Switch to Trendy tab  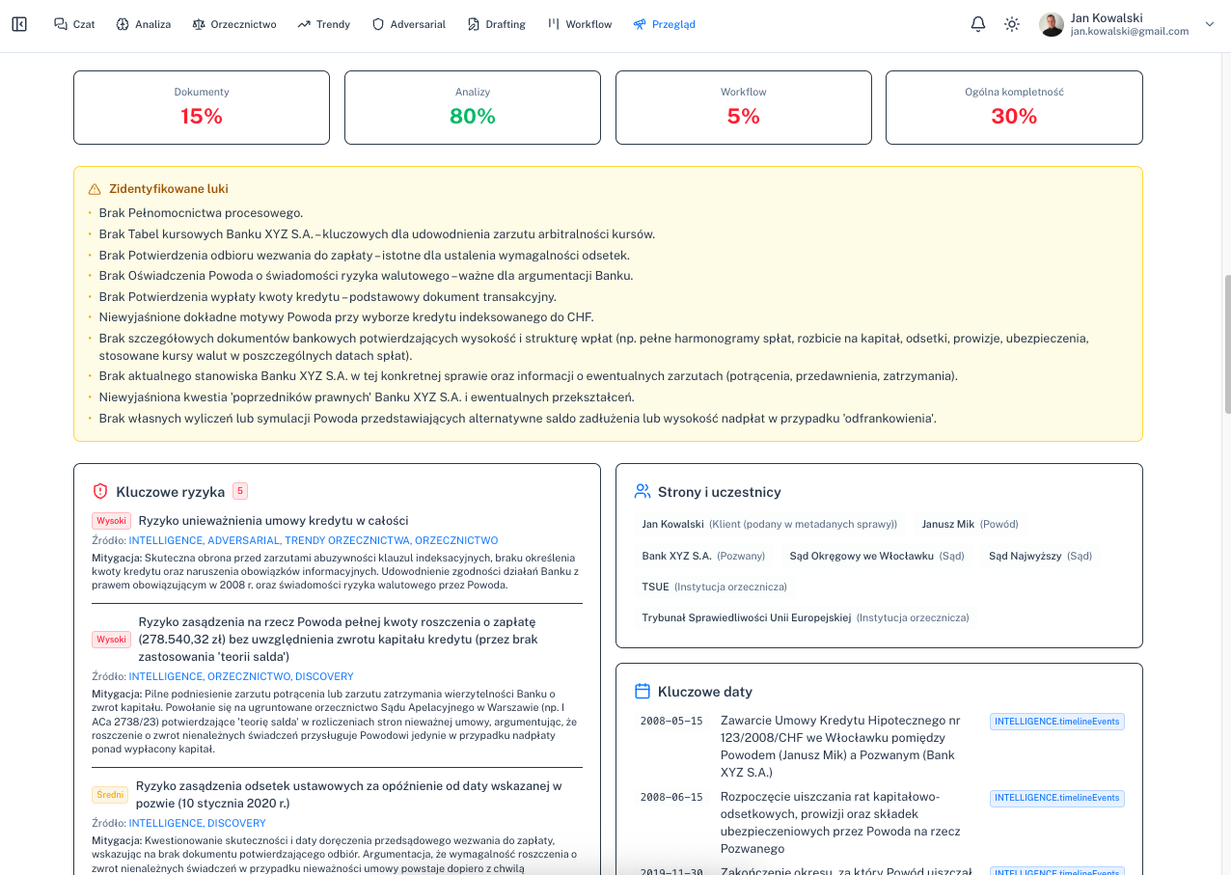pyautogui.click(x=323, y=24)
